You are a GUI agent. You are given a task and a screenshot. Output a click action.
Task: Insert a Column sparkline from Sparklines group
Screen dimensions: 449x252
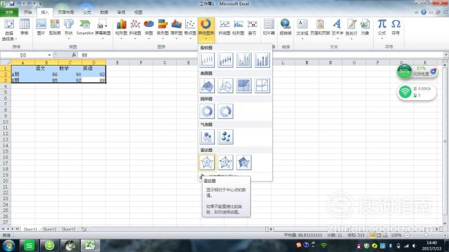[238, 27]
